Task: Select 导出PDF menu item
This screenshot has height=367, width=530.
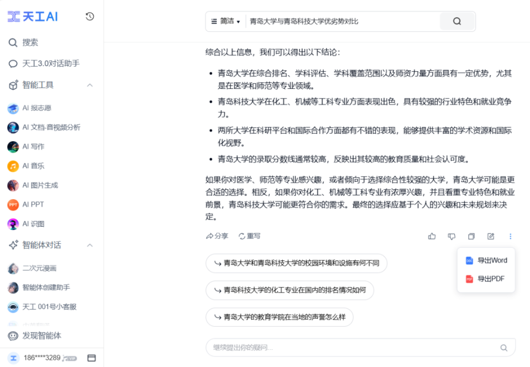Action: tap(486, 279)
